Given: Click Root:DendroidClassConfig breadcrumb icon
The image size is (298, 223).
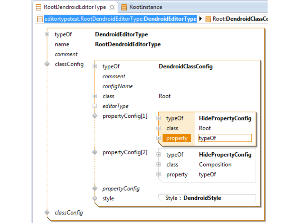Looking at the screenshot, I should (208, 19).
